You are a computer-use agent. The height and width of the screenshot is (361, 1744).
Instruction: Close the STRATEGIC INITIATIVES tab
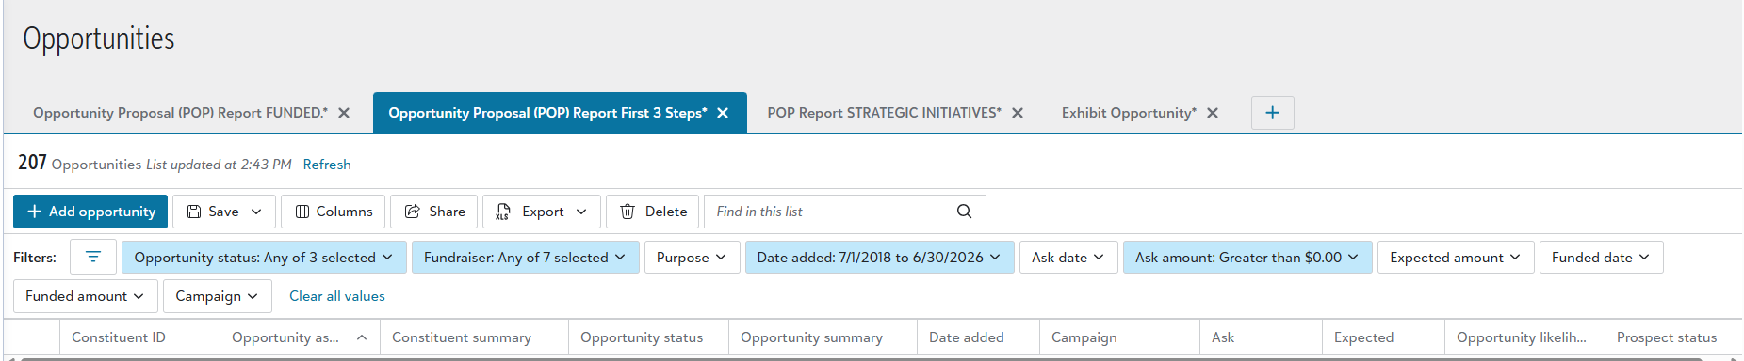click(1018, 113)
